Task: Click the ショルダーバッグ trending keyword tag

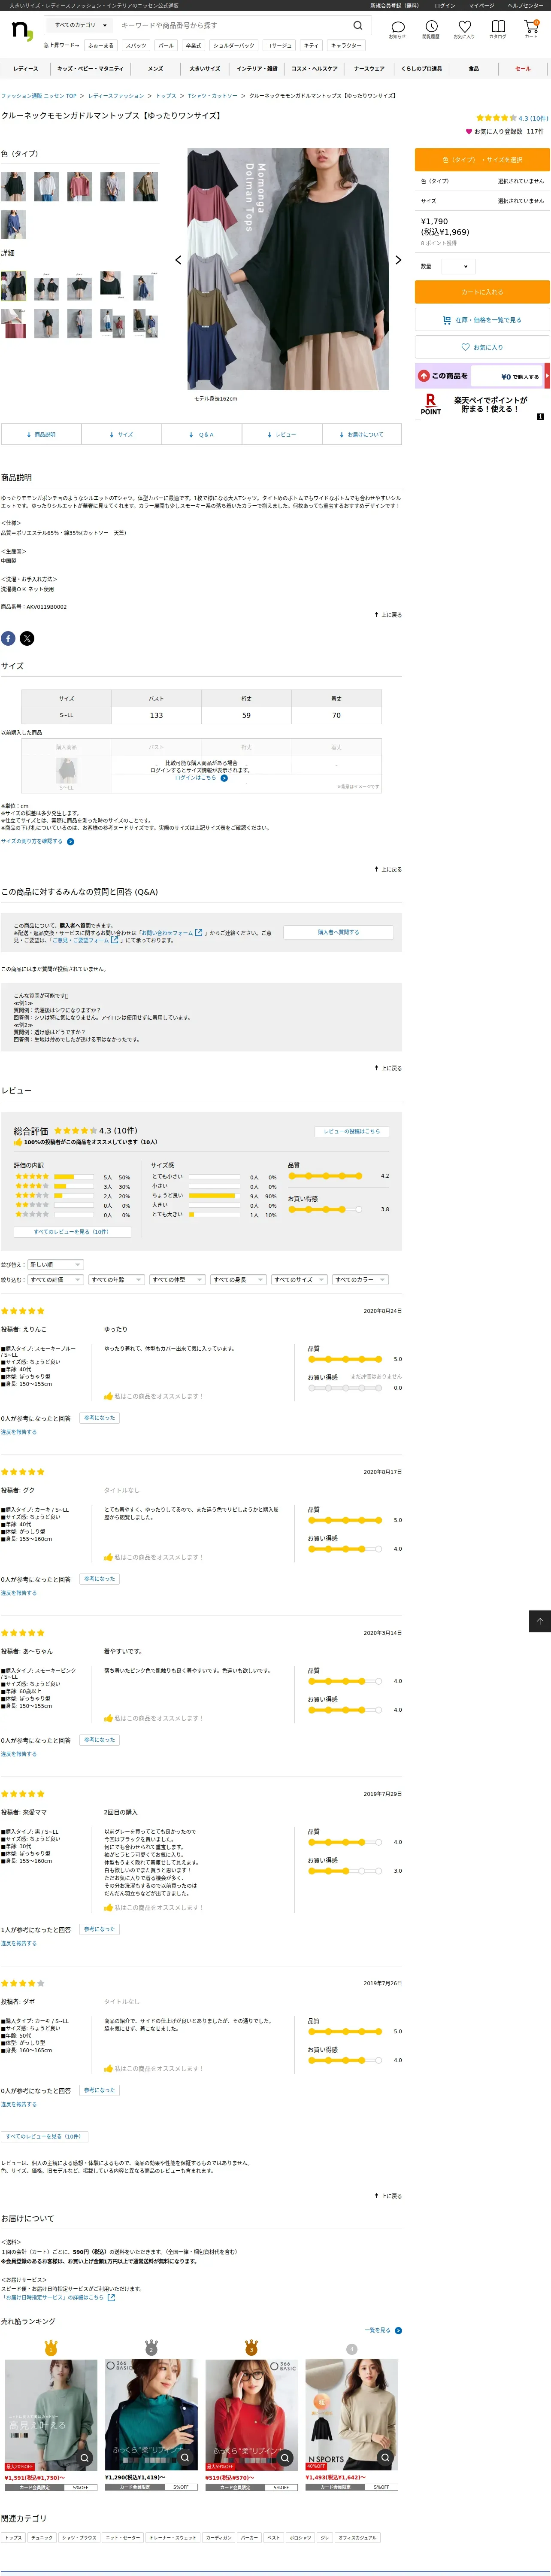Action: pyautogui.click(x=233, y=45)
